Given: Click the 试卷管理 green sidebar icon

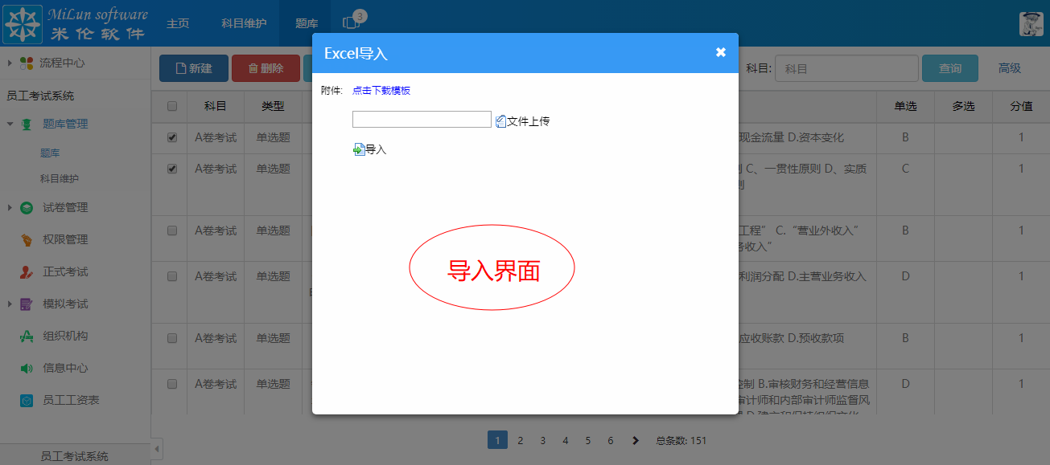Looking at the screenshot, I should point(27,206).
